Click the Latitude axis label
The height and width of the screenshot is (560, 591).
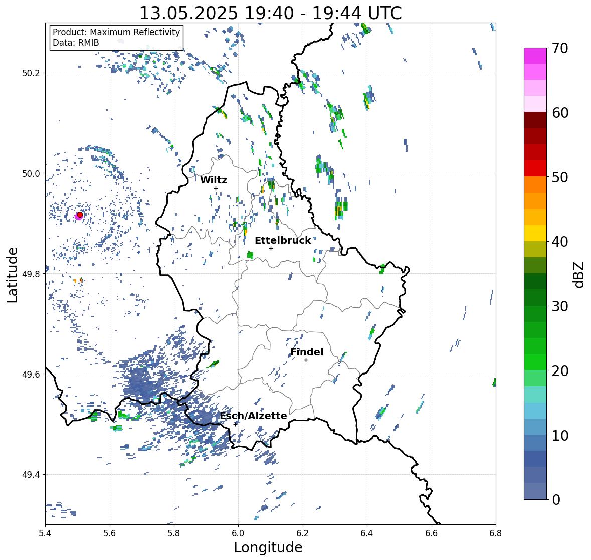(12, 275)
